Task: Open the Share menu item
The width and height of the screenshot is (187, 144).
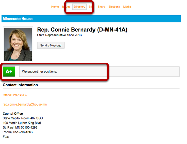Action: (101, 7)
